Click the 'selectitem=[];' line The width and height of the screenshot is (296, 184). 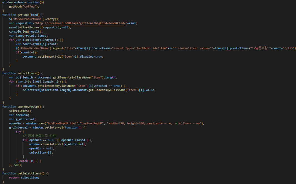pyautogui.click(x=41, y=152)
